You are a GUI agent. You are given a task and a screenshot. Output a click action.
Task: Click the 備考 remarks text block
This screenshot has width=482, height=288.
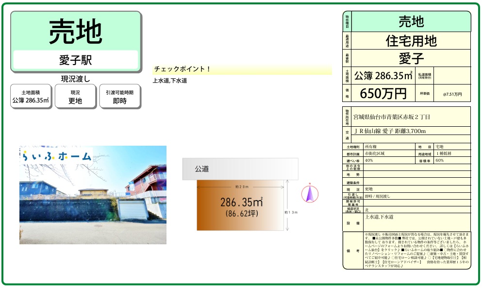[x=416, y=250]
